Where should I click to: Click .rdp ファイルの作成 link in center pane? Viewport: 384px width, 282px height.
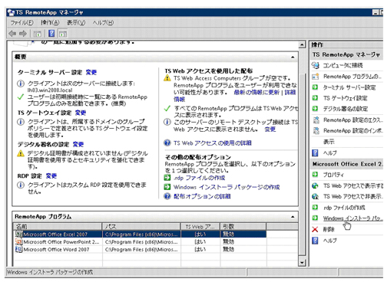[x=199, y=178]
